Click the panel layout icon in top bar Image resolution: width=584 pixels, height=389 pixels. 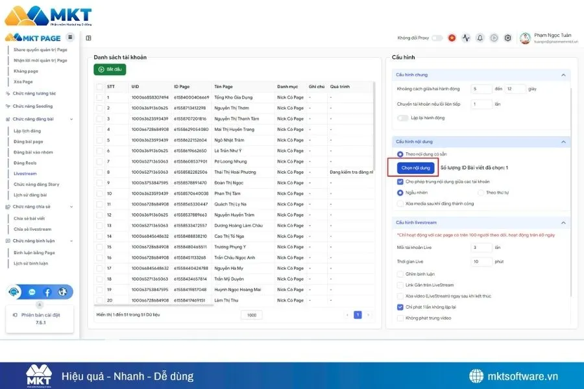click(88, 38)
